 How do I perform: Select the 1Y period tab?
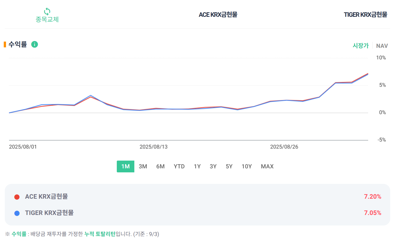coord(197,166)
